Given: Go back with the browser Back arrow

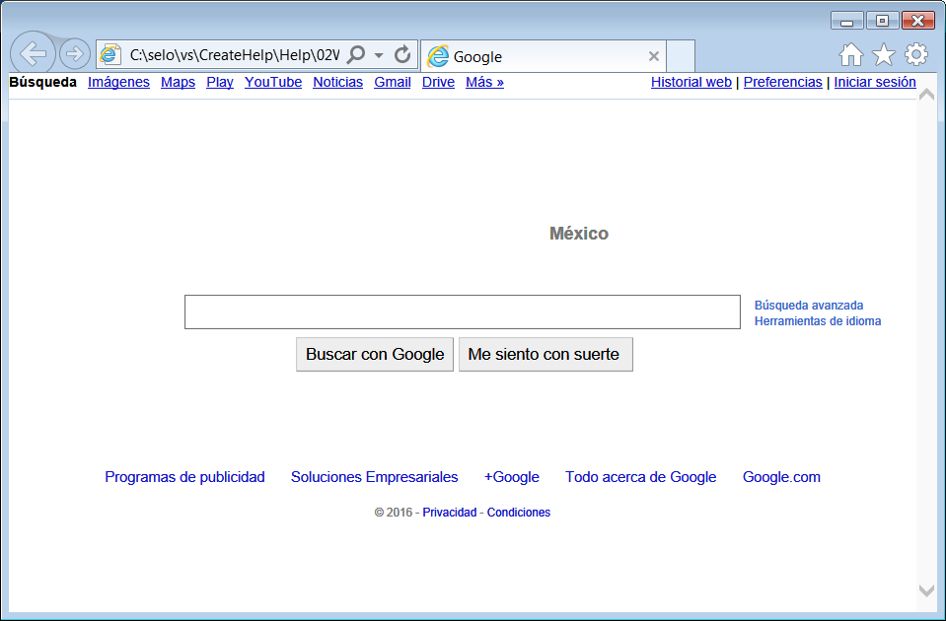Looking at the screenshot, I should point(34,53).
